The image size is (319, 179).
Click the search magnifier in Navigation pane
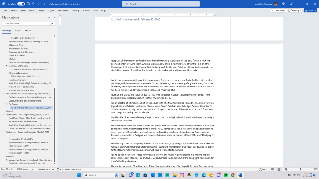tap(52, 24)
